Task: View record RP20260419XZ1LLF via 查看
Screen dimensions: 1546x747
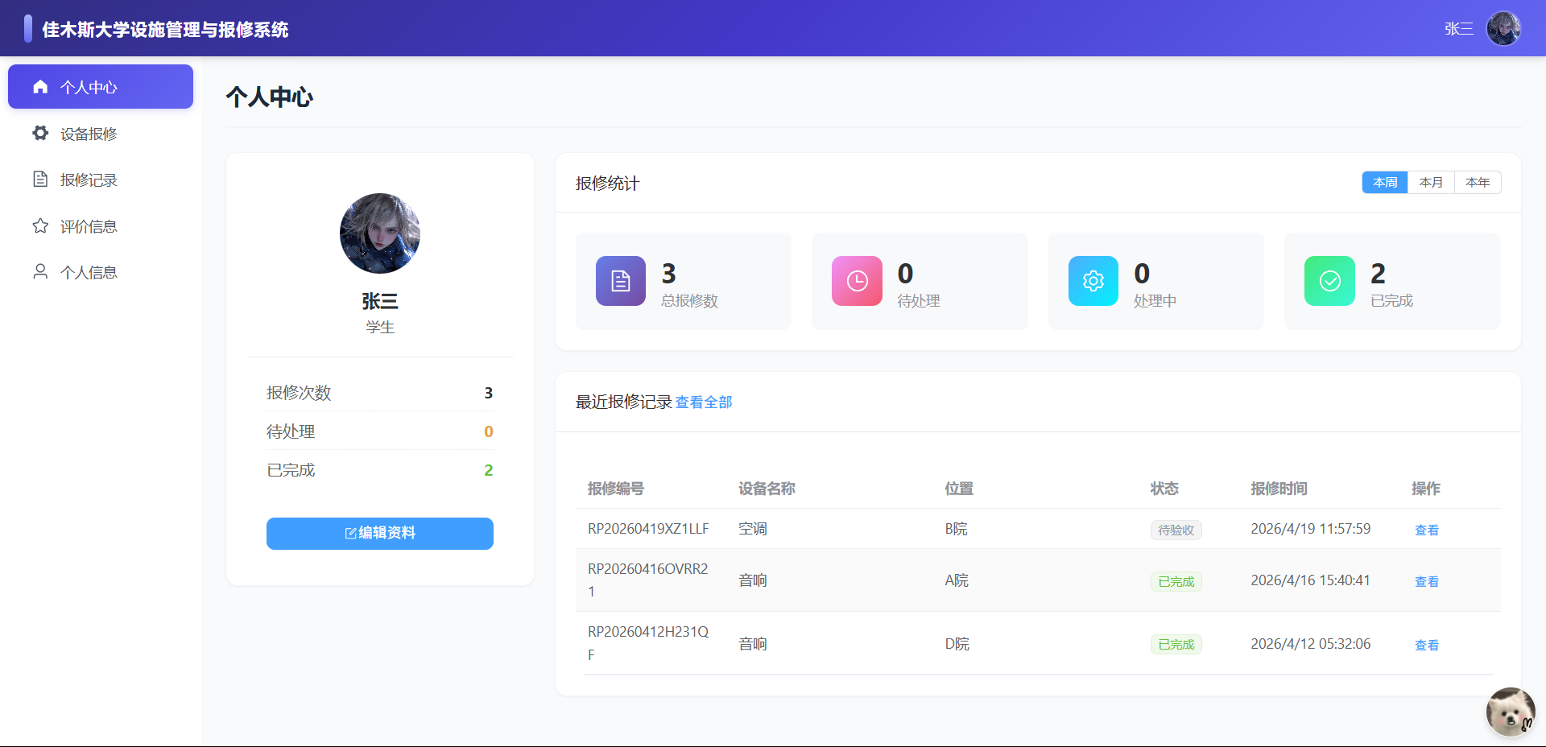Action: click(1427, 530)
